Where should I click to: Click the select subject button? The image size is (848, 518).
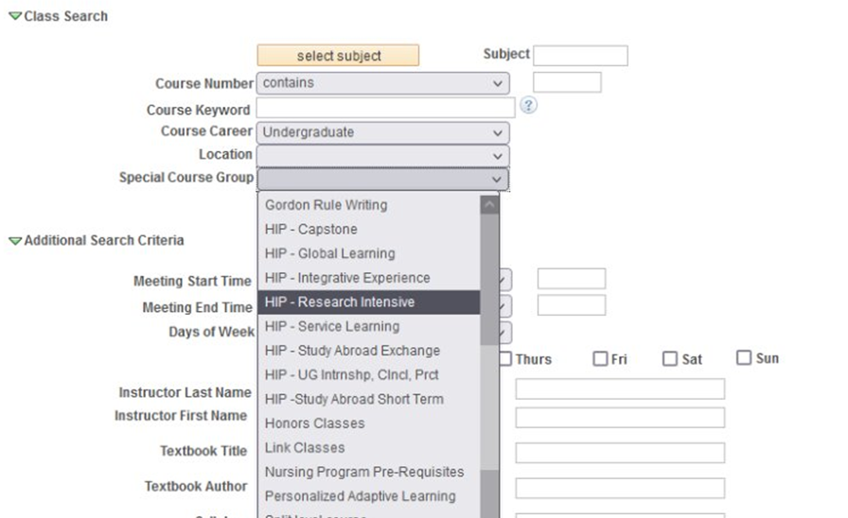[x=338, y=56]
